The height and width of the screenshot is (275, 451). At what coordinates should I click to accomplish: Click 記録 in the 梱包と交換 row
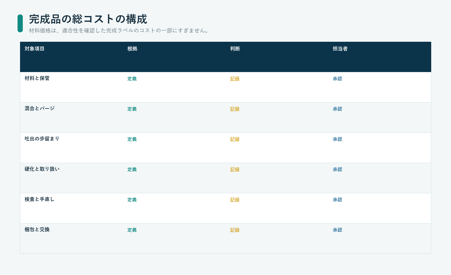(235, 230)
